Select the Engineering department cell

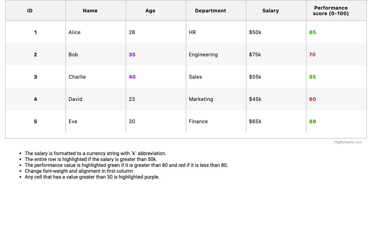[203, 55]
